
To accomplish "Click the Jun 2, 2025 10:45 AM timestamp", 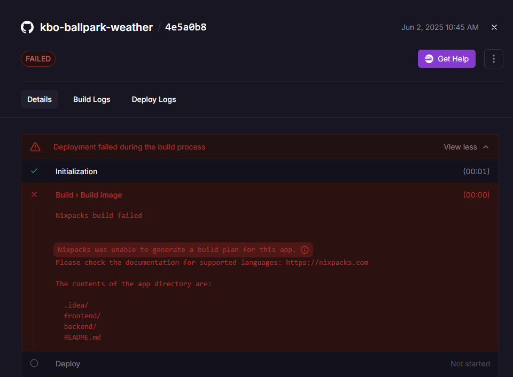I will click(x=440, y=27).
